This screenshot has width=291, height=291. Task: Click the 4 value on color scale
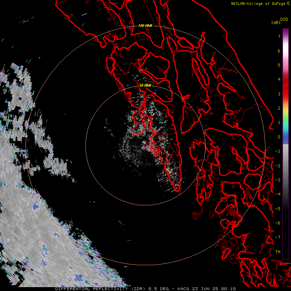tap(279, 80)
